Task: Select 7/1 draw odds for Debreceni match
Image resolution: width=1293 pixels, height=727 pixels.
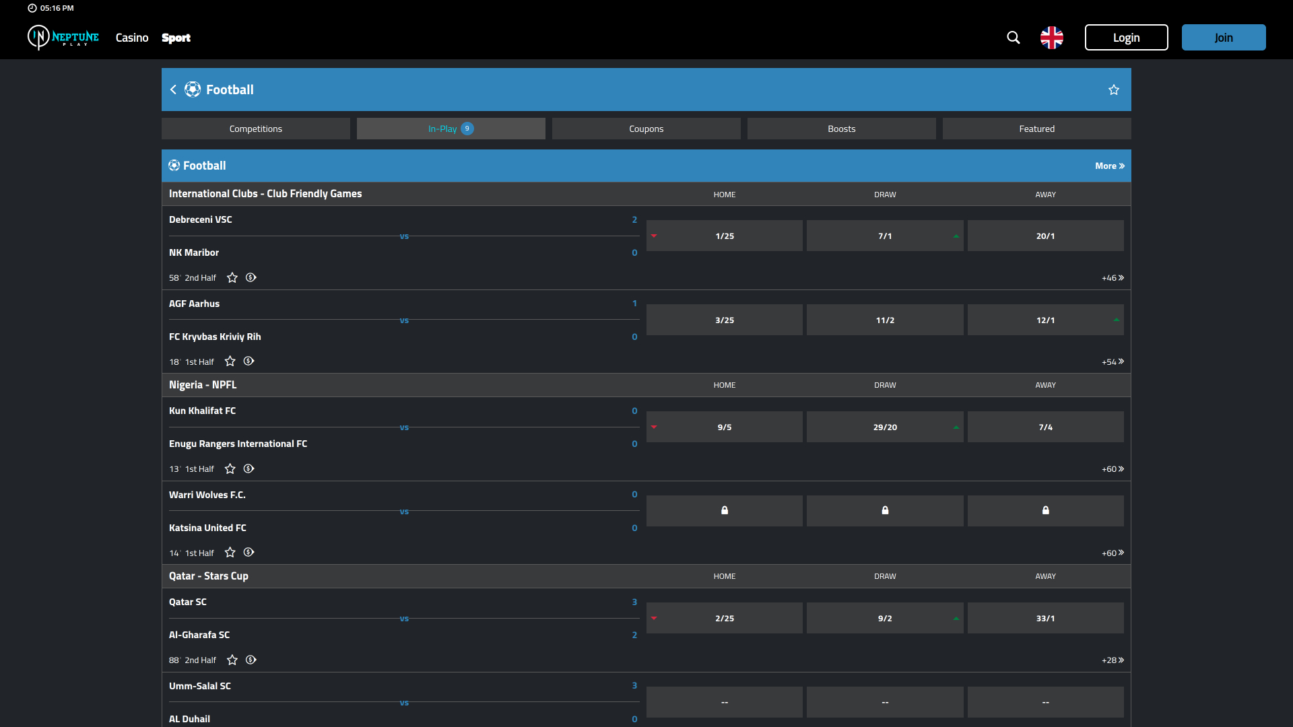Action: [884, 236]
